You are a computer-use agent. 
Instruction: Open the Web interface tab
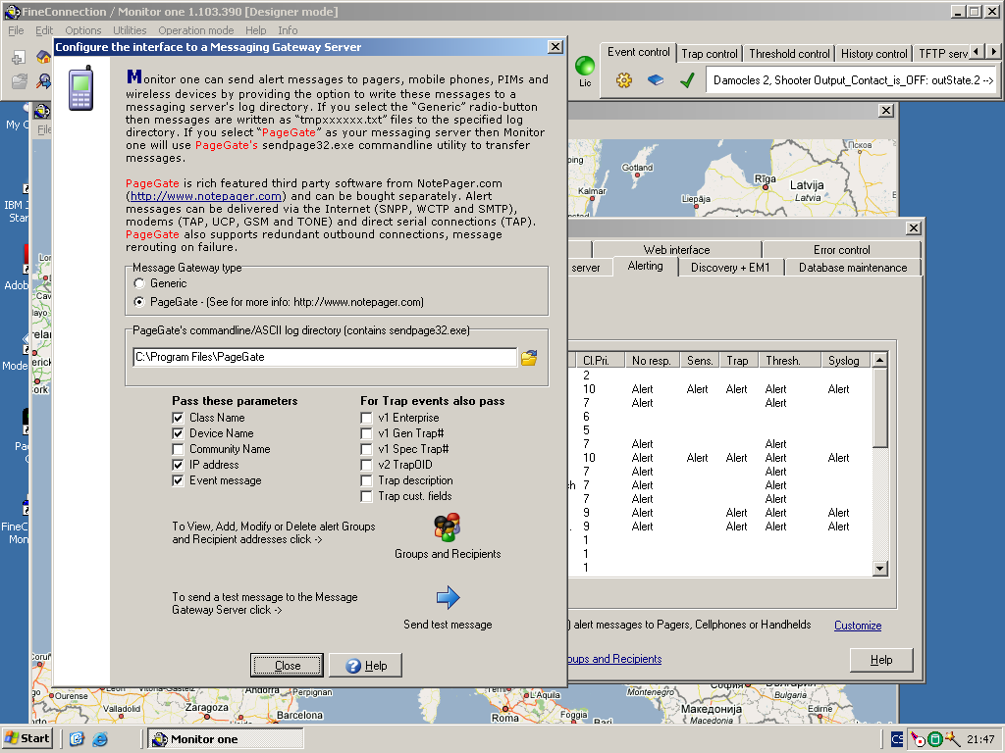pyautogui.click(x=677, y=250)
